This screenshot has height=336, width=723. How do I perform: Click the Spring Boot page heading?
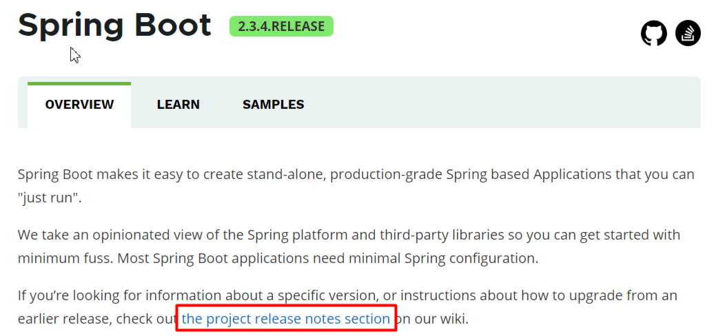114,25
